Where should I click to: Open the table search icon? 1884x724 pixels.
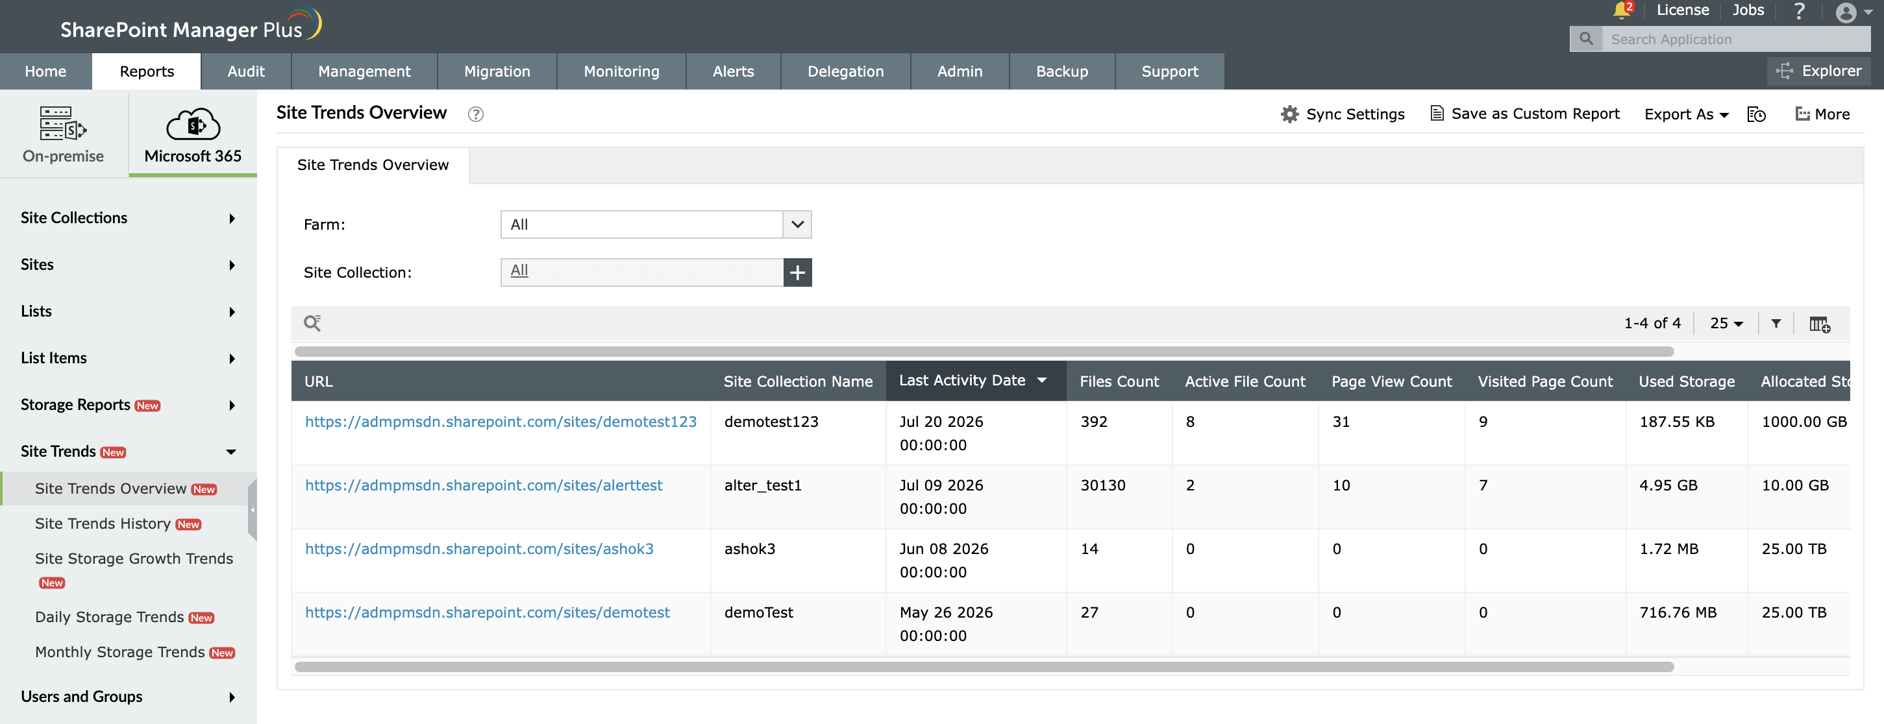[312, 323]
